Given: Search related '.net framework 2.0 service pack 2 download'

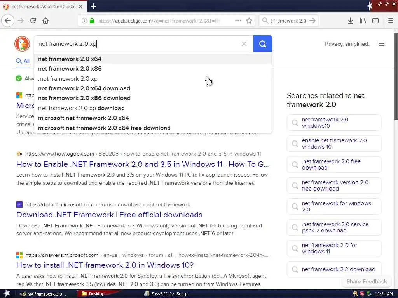Looking at the screenshot, I should 334,227.
